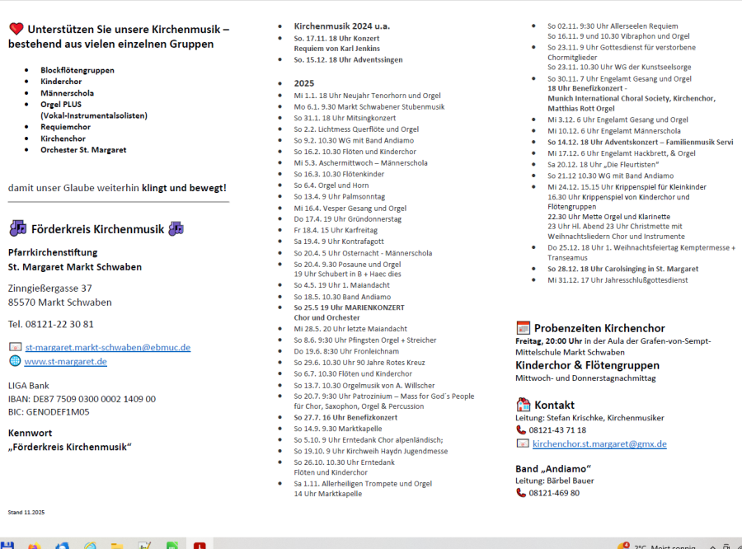This screenshot has width=742, height=549.
Task: Click phone icon next to 08121-469 80
Action: point(521,493)
